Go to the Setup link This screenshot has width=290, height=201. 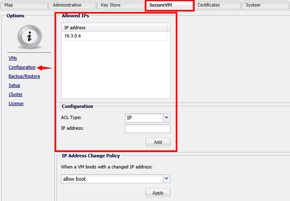click(x=15, y=85)
